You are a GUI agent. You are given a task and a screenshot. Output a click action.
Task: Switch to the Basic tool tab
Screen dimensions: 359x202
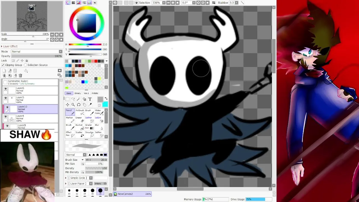pos(69,93)
